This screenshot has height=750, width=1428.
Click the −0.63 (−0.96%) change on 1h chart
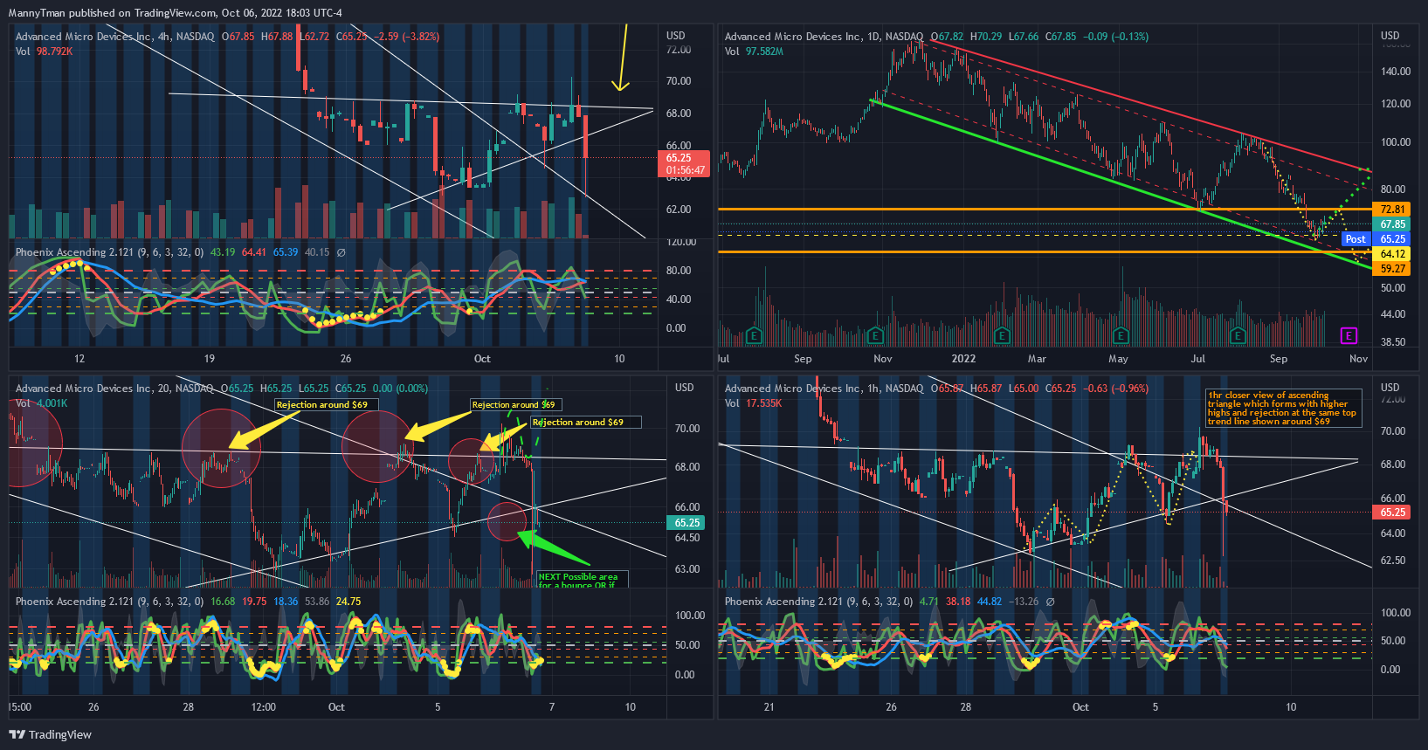pyautogui.click(x=1115, y=389)
